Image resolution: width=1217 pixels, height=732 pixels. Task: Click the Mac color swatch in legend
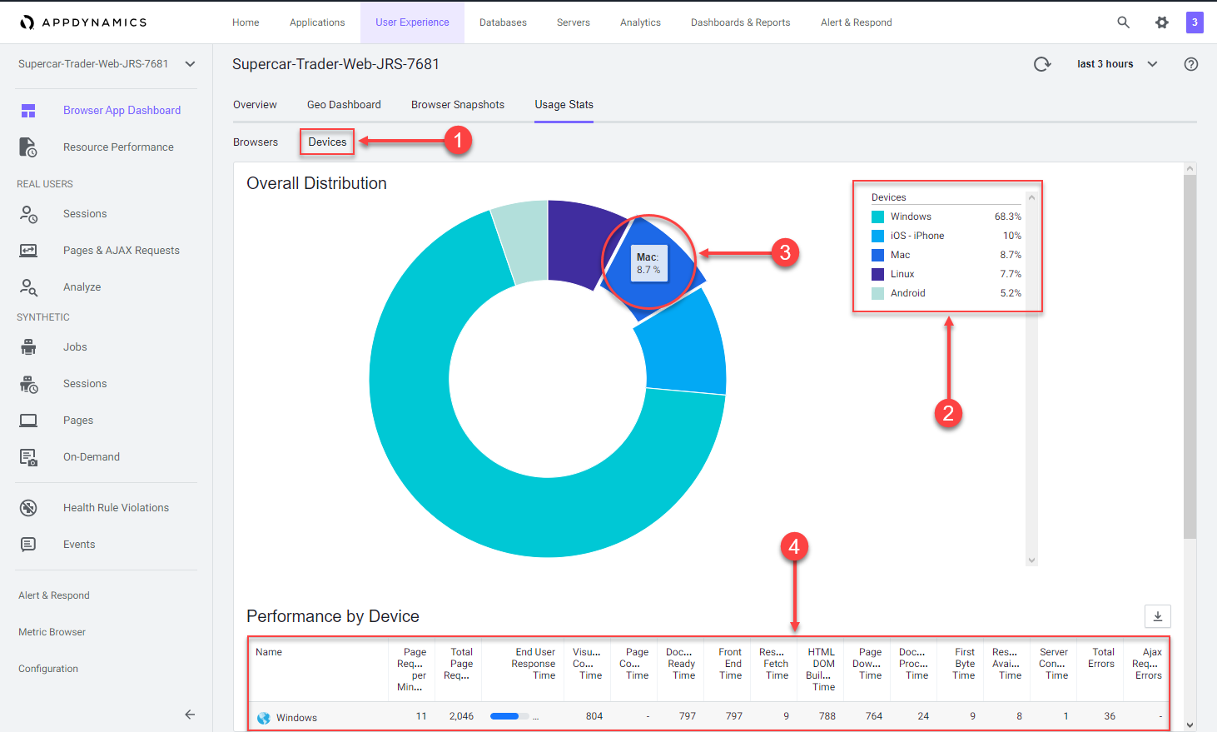(x=877, y=255)
